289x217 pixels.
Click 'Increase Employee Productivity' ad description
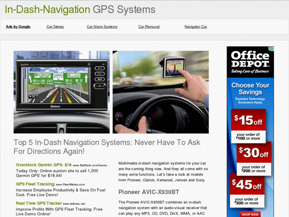61,192
